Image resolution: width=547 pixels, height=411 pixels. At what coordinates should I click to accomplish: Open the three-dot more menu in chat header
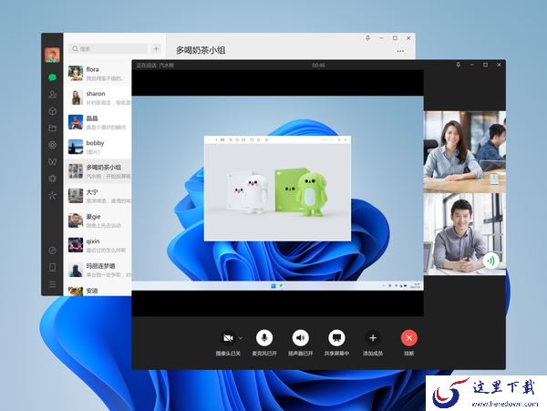click(x=400, y=51)
